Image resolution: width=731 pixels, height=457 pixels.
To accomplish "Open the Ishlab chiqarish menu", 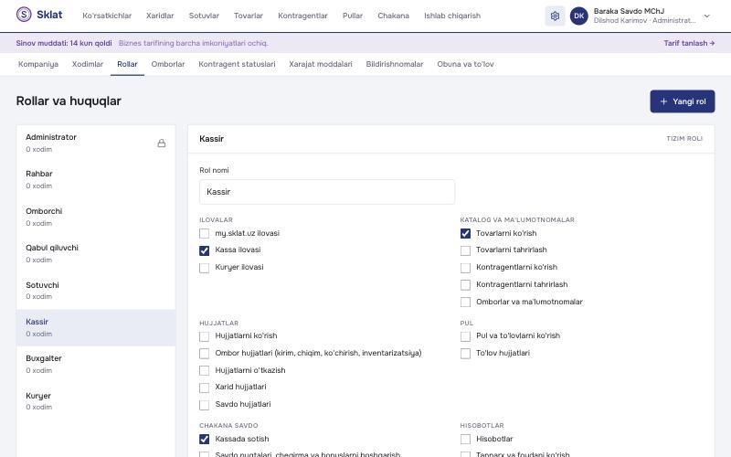I will coord(452,16).
